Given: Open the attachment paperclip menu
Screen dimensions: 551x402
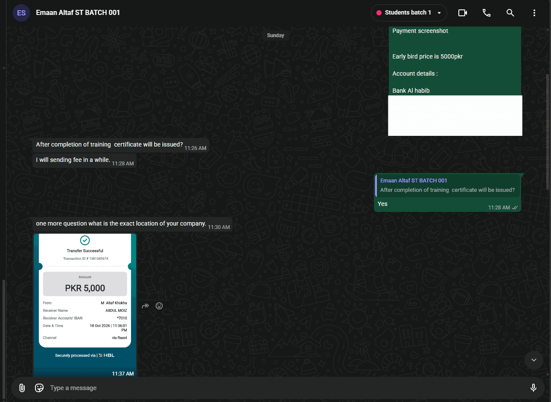Looking at the screenshot, I should [x=22, y=388].
